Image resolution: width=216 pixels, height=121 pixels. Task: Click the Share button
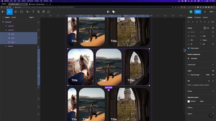[198, 12]
